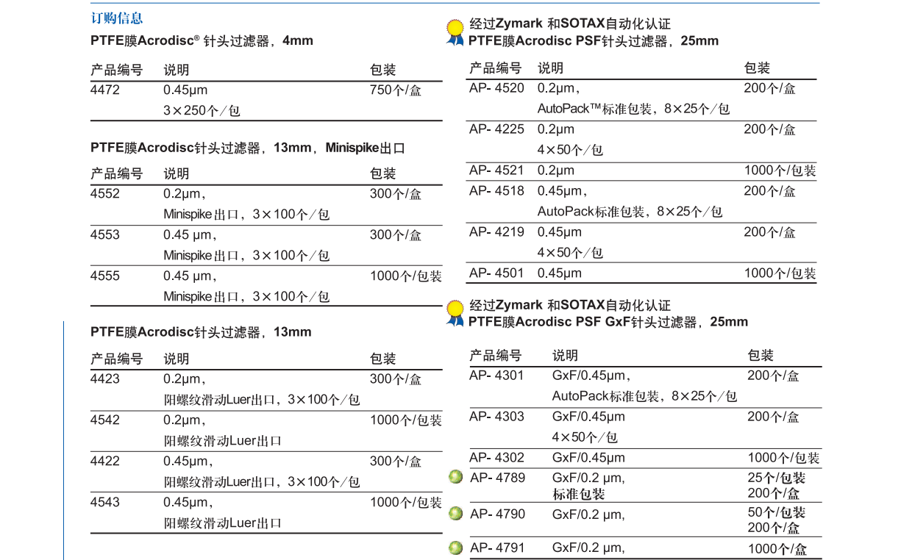Click AutoPack标准包装, 8×25个/包 under AP-4301
This screenshot has height=560, width=901.
tap(644, 396)
